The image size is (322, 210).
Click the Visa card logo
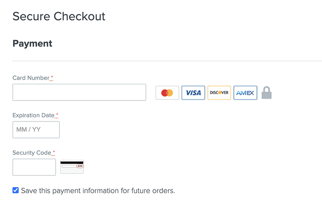click(193, 93)
